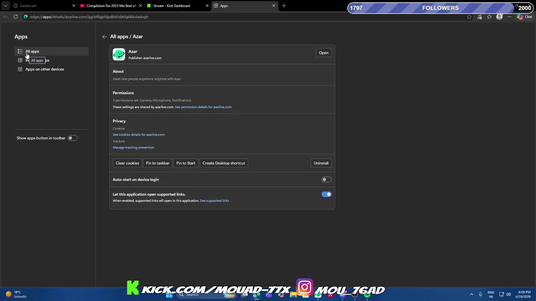
Task: Click Create Desktop shortcut button
Action: (224, 163)
